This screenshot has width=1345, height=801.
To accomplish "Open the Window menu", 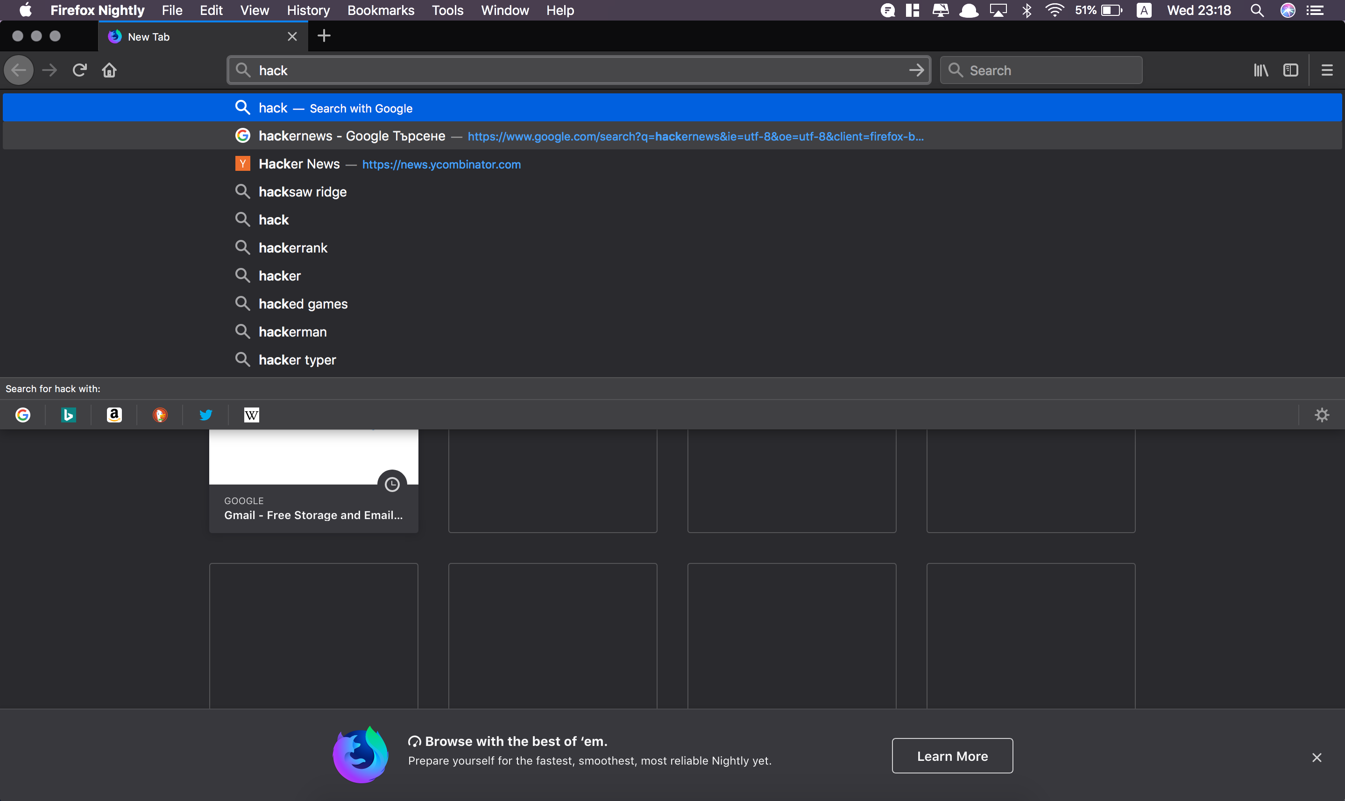I will pos(505,10).
